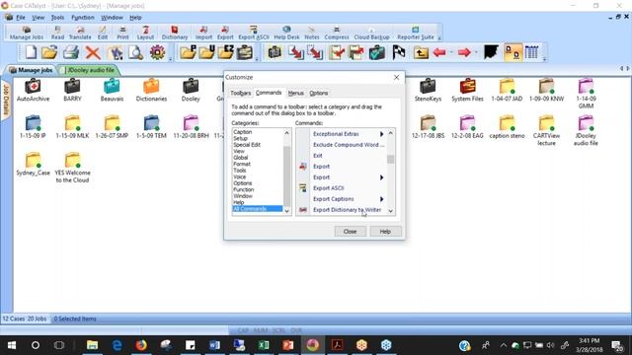Open Excel from the taskbar
The height and width of the screenshot is (355, 632).
(x=264, y=345)
